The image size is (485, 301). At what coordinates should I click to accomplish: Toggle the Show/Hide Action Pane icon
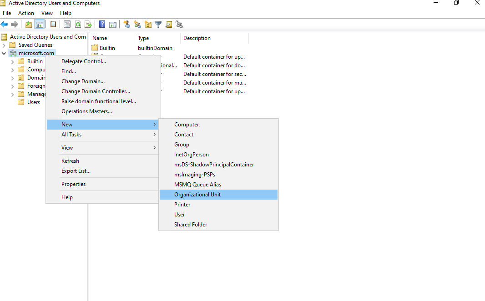(113, 24)
